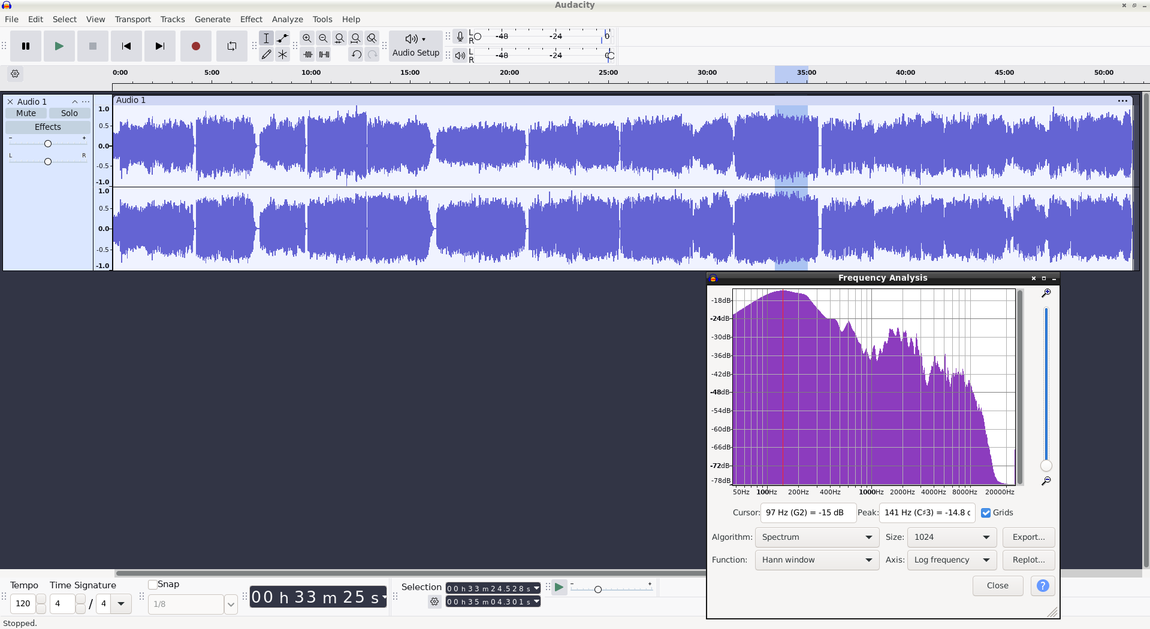Click the Pause transport button
Screen dimensions: 1150x629
(x=26, y=46)
